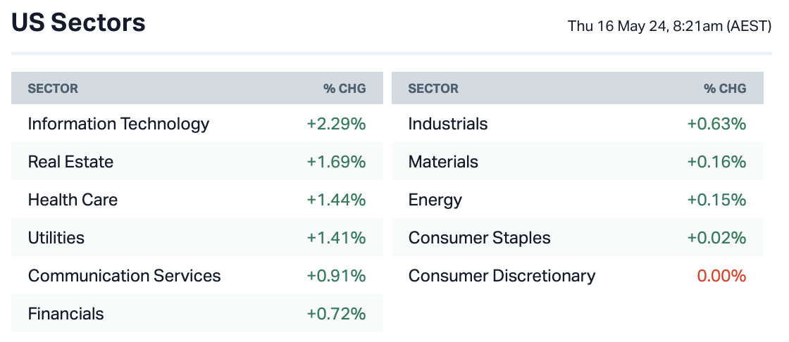Open Communication Services sector

click(124, 276)
